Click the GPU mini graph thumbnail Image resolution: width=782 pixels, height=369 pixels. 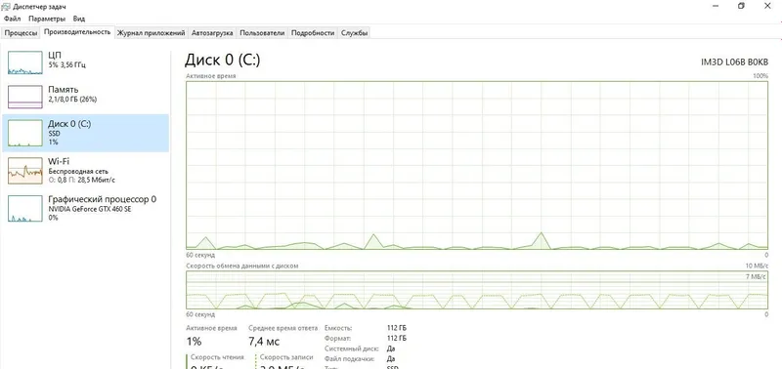coord(25,209)
